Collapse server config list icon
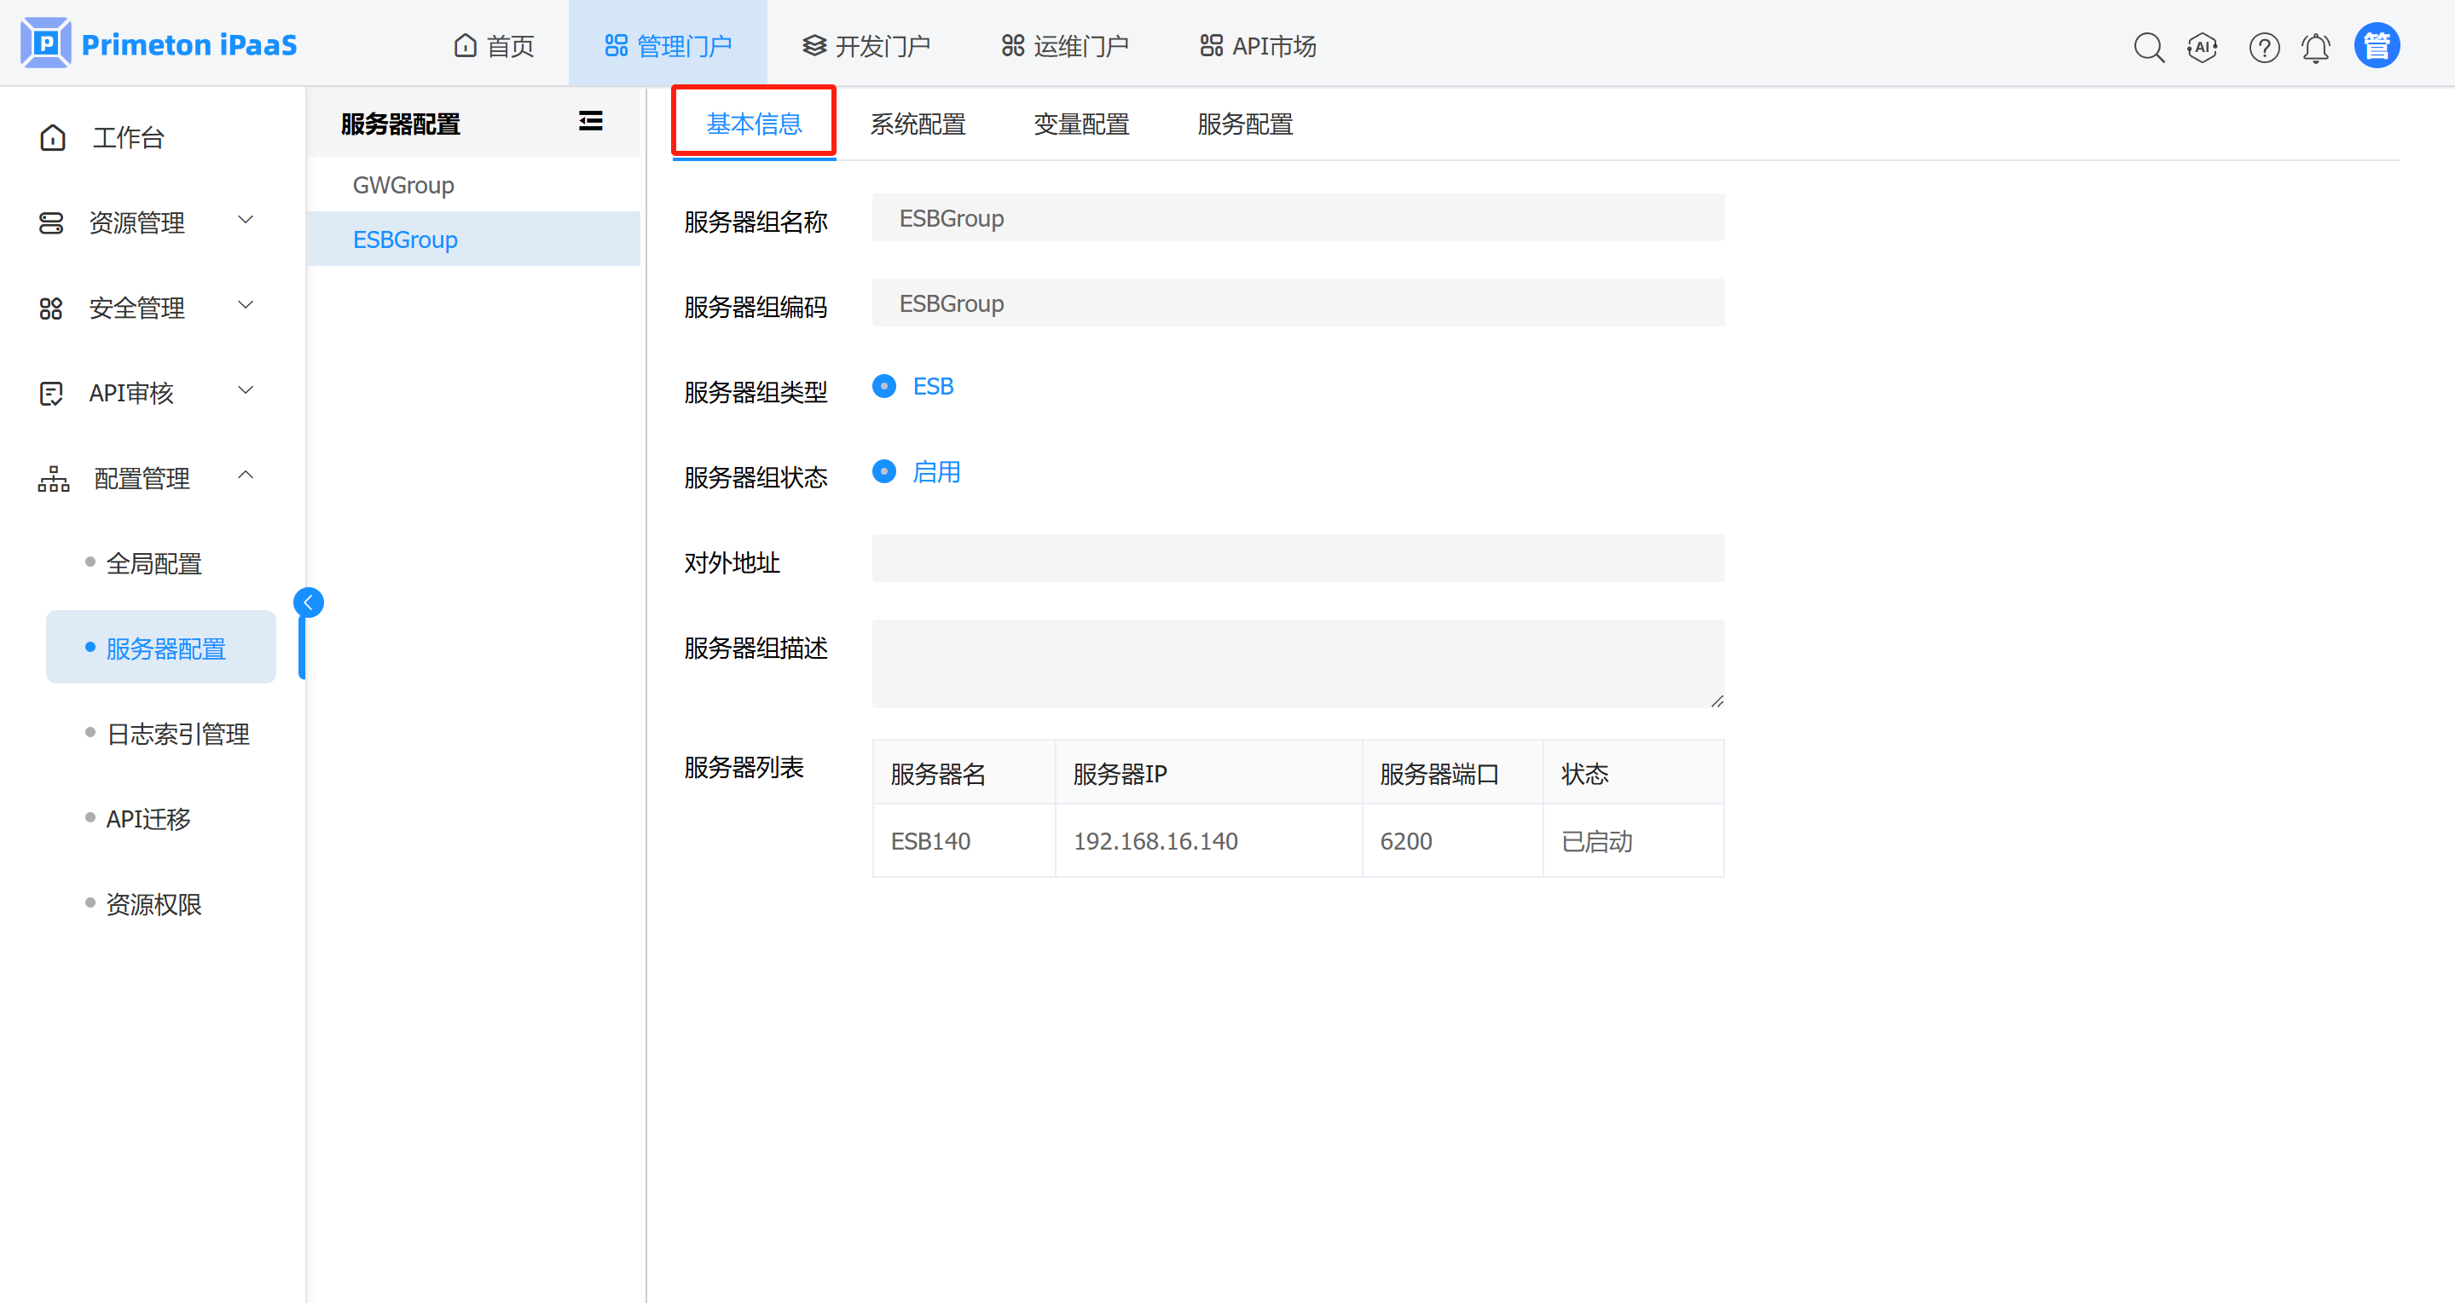Screen dimensions: 2455x1303 [590, 121]
